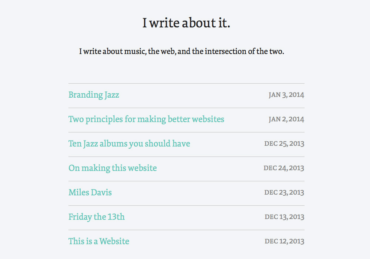The width and height of the screenshot is (370, 259).
Task: View the This is a Website post
Action: 99,242
